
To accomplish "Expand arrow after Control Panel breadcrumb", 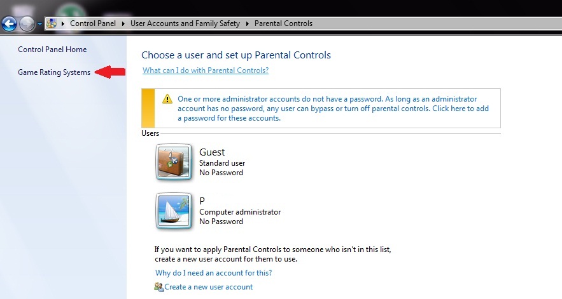I will click(x=123, y=23).
